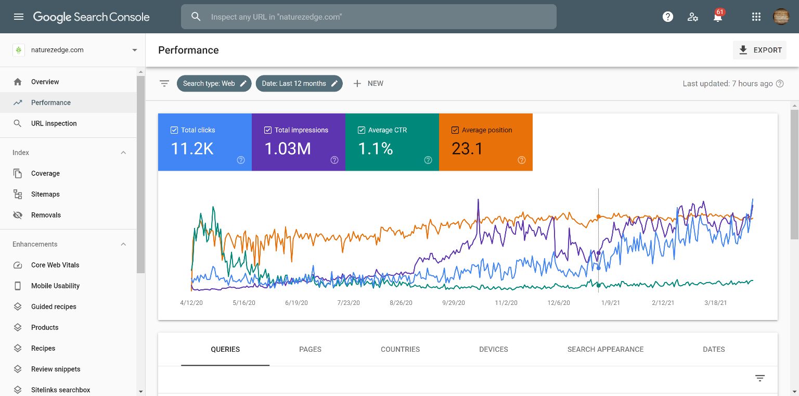Click the Guided recipes layers icon
Screen dimensions: 799x396
(18, 306)
